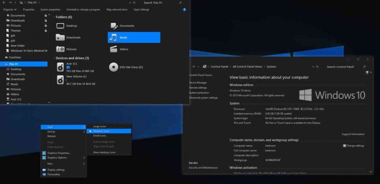Expand the Graphics Options submenu arrow
The image size is (380, 184).
84,158
